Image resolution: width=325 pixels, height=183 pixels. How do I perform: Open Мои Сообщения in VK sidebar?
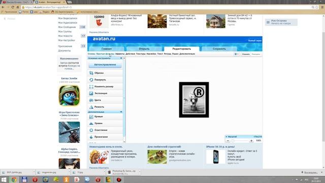(x=67, y=27)
